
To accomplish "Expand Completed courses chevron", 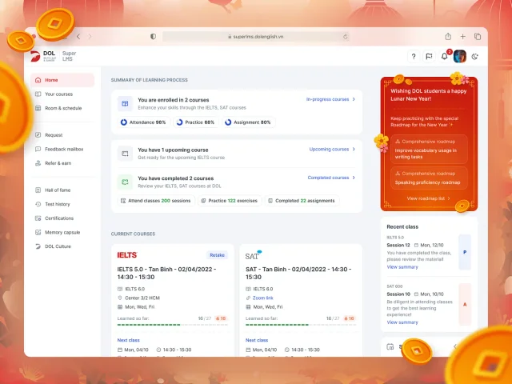I will [354, 178].
